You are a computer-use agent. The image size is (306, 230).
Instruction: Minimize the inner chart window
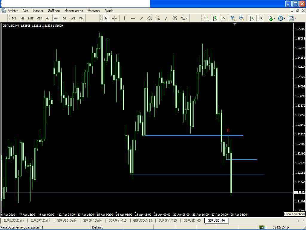(x=292, y=10)
